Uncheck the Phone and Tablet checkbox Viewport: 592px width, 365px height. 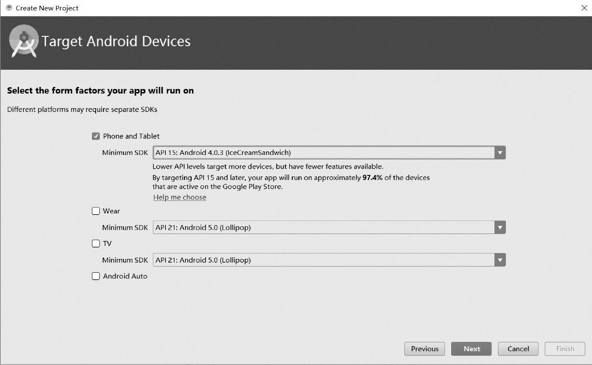(96, 136)
